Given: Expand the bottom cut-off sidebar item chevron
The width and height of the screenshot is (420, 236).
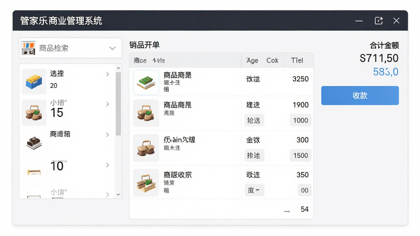Looking at the screenshot, I should (x=107, y=195).
